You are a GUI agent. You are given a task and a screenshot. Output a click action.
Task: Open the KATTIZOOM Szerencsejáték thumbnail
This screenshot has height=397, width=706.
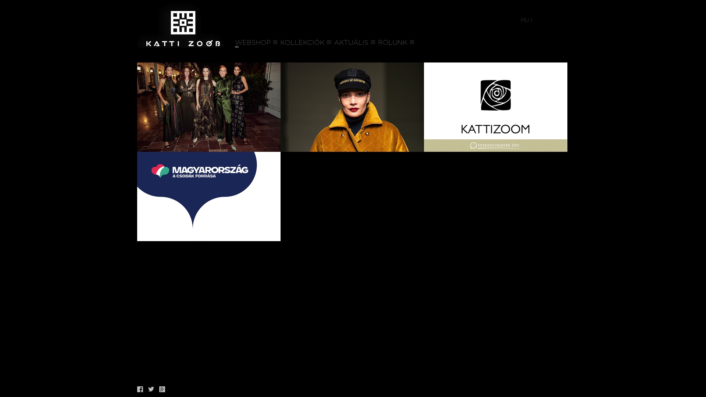[496, 107]
